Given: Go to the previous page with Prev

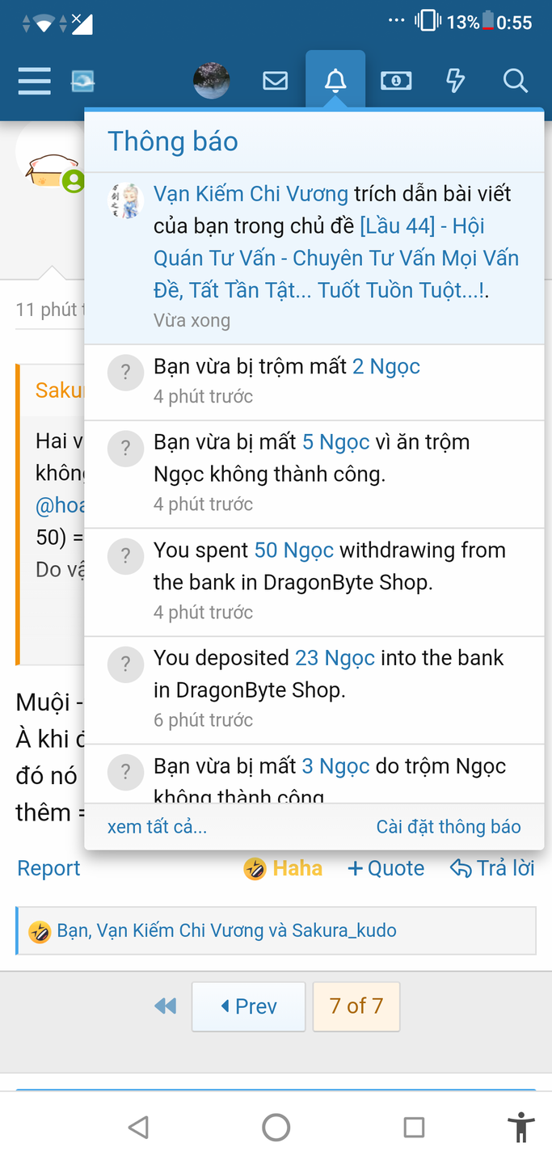Looking at the screenshot, I should [x=248, y=1006].
